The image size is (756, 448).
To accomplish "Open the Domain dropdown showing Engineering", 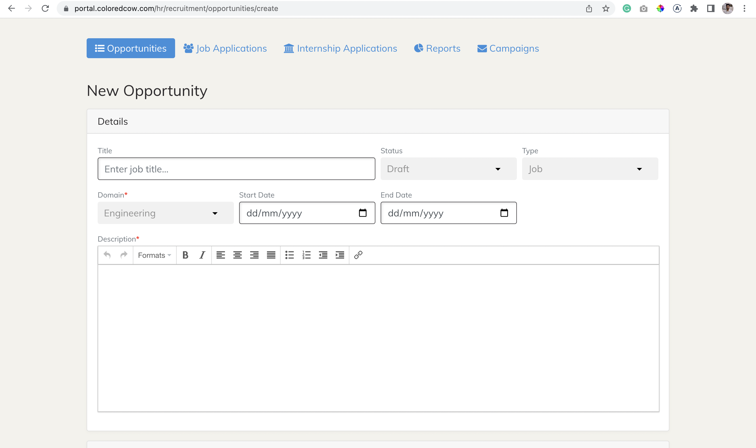I will (166, 213).
